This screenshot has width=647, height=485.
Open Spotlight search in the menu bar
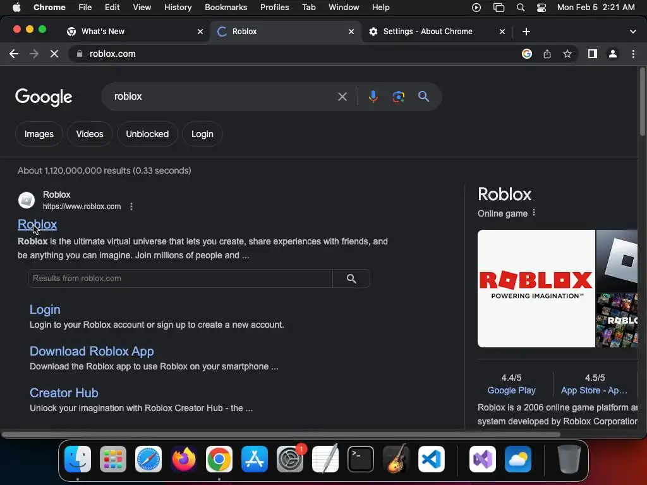coord(521,8)
